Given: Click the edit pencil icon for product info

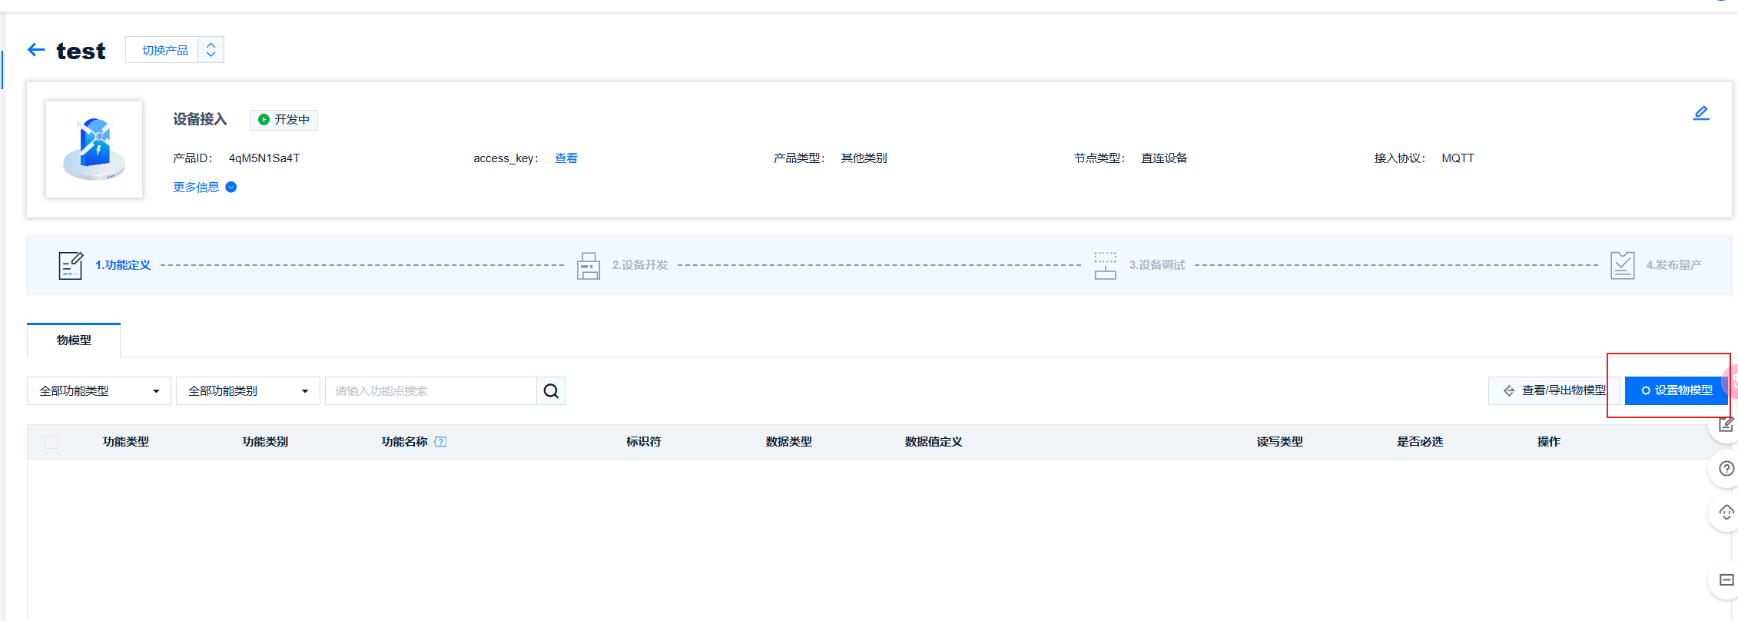Looking at the screenshot, I should 1701,113.
